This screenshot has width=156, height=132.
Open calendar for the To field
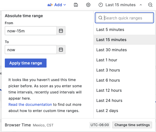(x=61, y=50)
